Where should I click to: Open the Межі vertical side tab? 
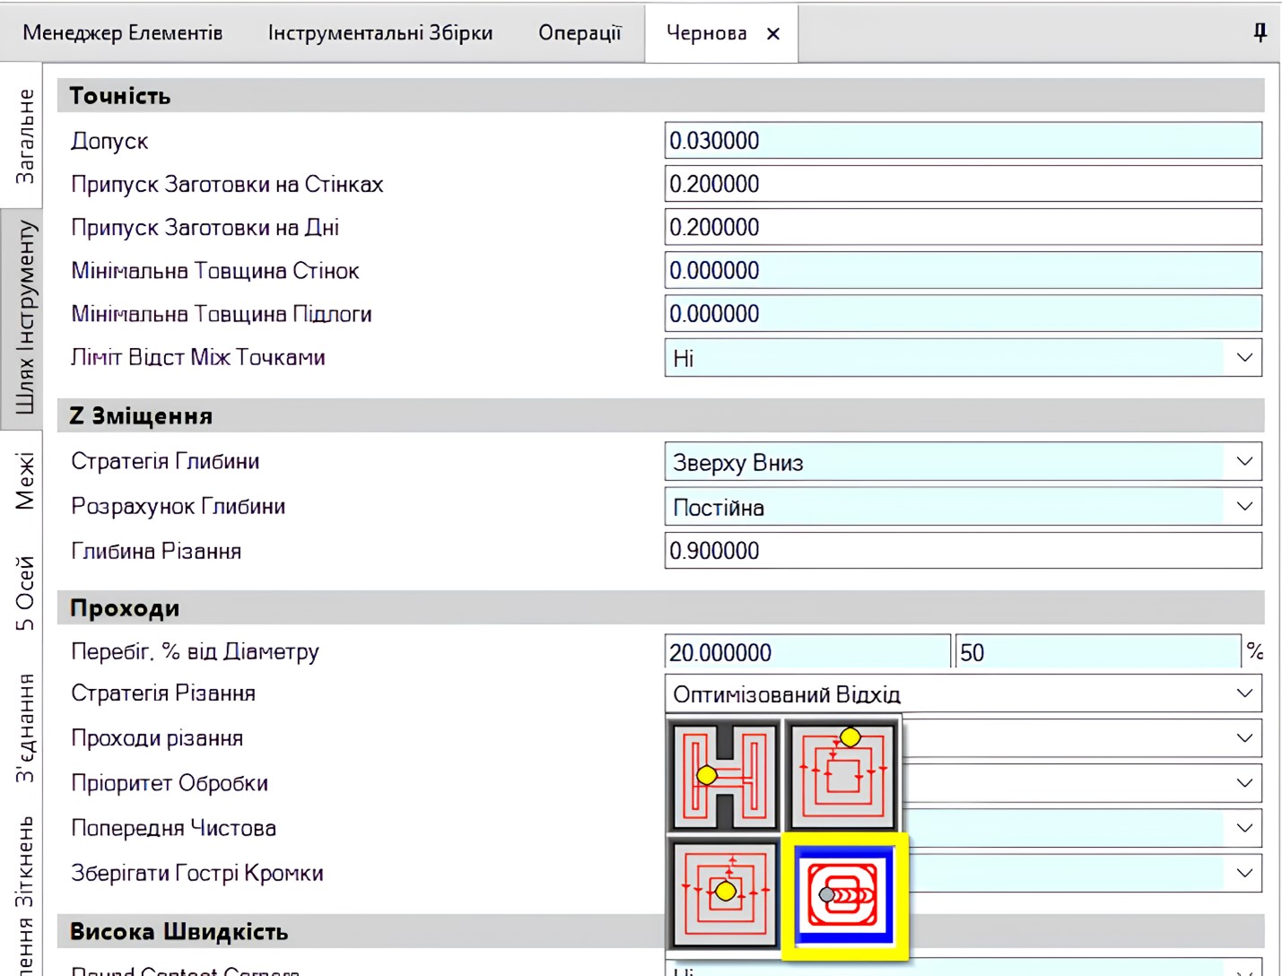(24, 481)
